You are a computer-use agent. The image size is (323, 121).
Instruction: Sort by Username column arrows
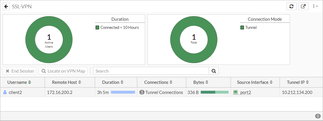tap(30, 82)
